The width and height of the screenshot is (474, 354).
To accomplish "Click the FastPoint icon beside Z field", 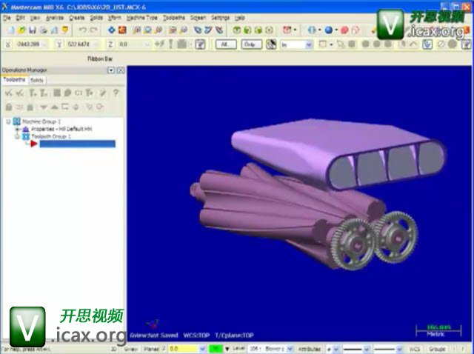I will [160, 44].
